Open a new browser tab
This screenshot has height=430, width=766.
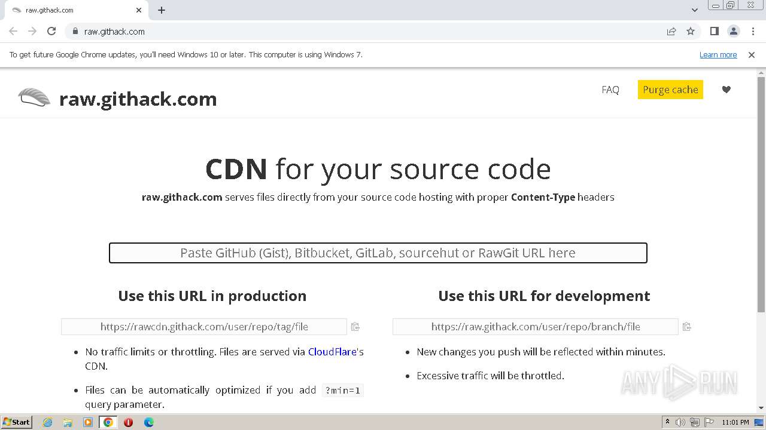(x=162, y=10)
